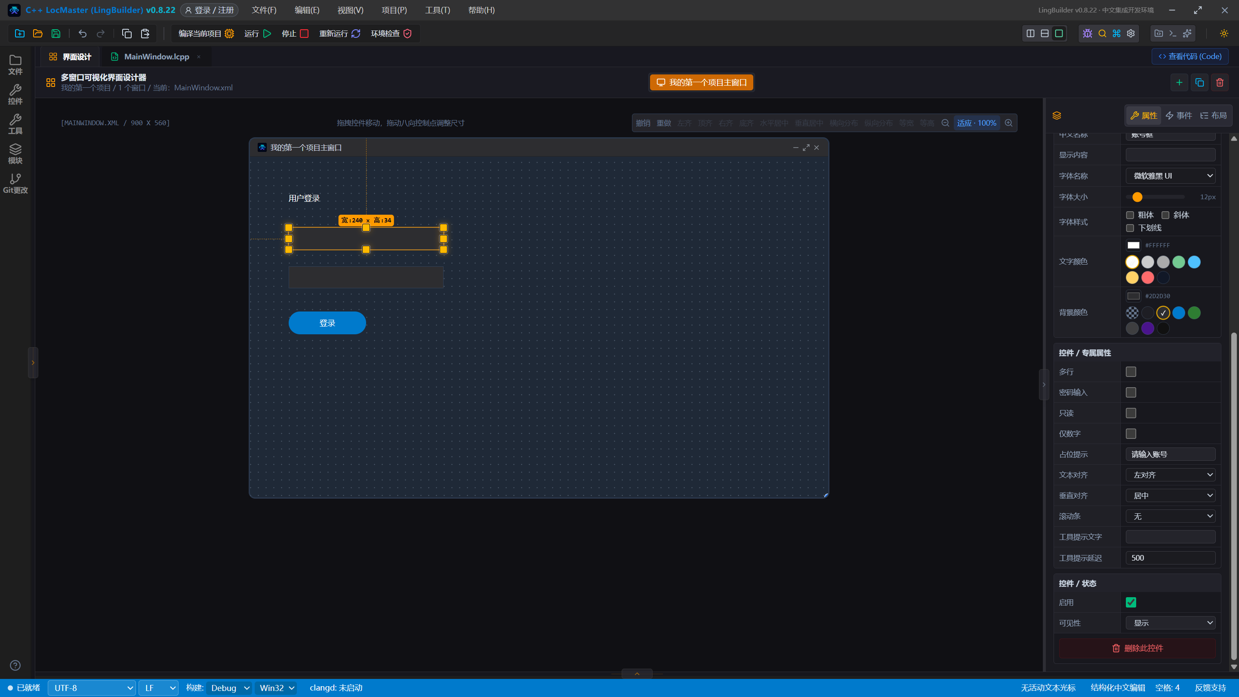Click the terminal prompt icon
Screen dimensions: 1239x697
point(1173,33)
